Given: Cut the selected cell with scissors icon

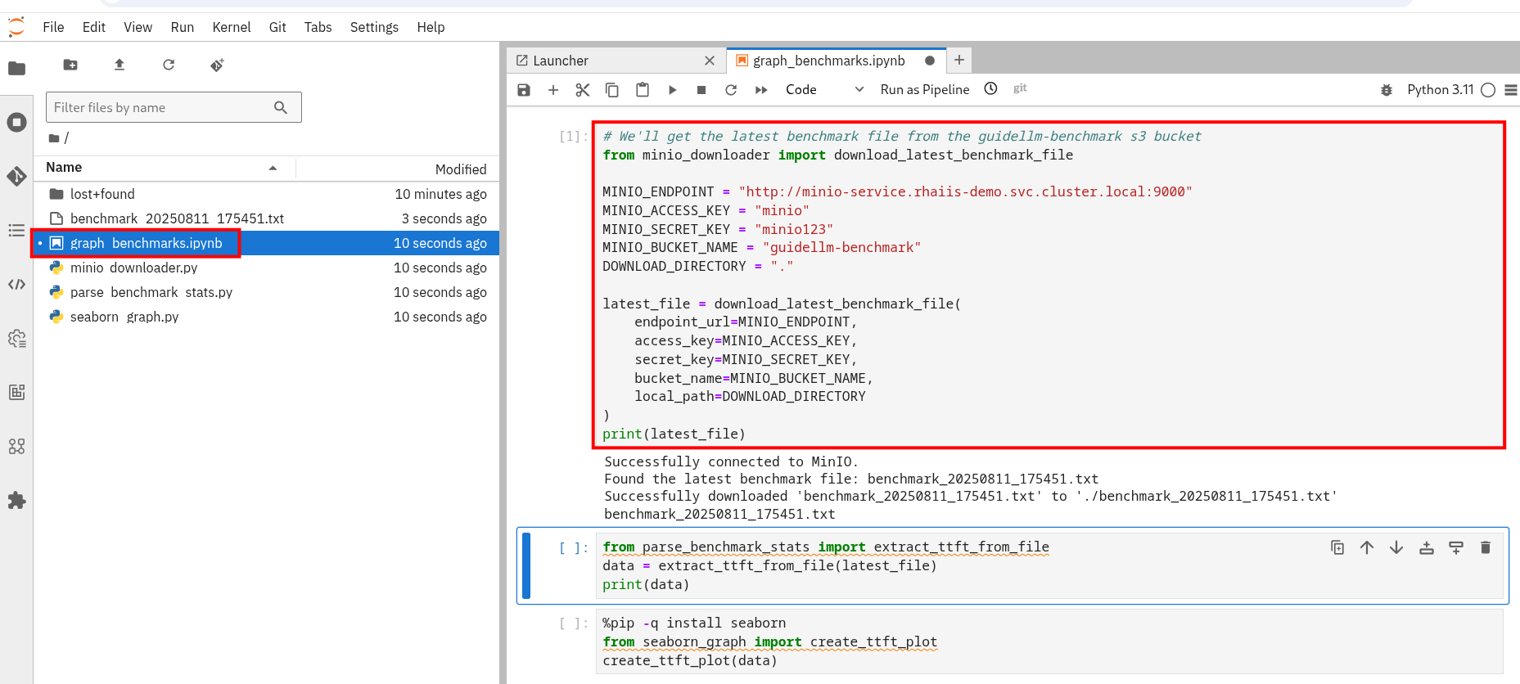Looking at the screenshot, I should click(x=582, y=90).
